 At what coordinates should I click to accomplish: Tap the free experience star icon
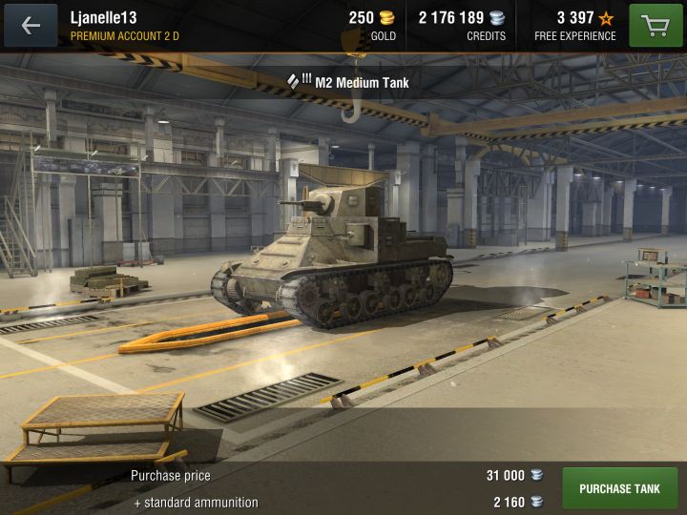(x=607, y=18)
